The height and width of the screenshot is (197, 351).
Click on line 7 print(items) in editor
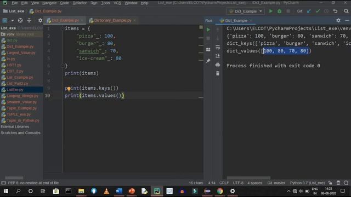[x=82, y=73]
